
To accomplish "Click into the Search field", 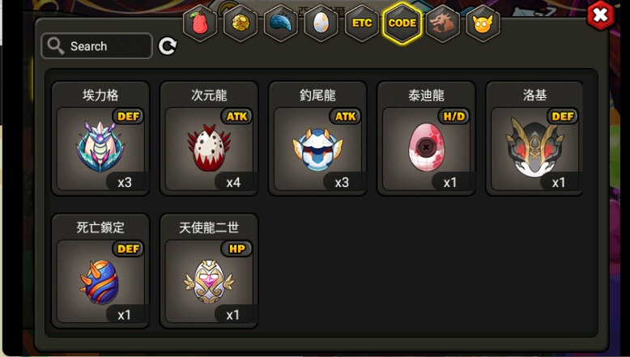I will pos(97,46).
